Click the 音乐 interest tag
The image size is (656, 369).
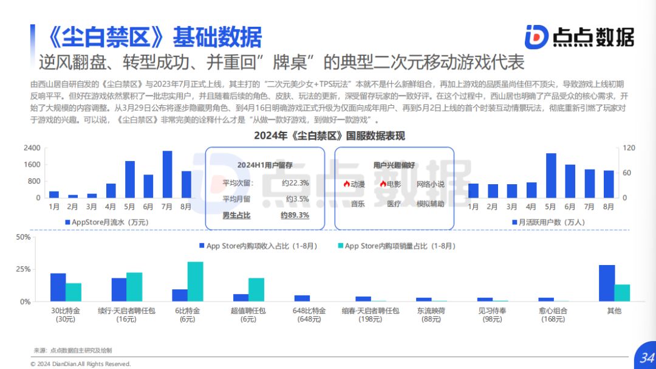358,204
